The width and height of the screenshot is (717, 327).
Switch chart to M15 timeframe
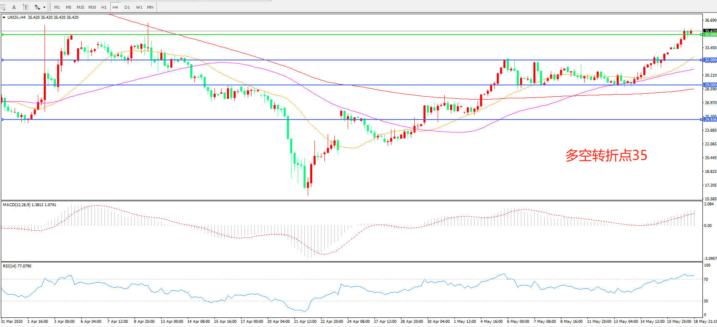click(80, 7)
